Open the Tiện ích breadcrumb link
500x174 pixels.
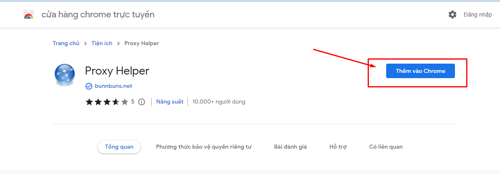click(x=102, y=43)
